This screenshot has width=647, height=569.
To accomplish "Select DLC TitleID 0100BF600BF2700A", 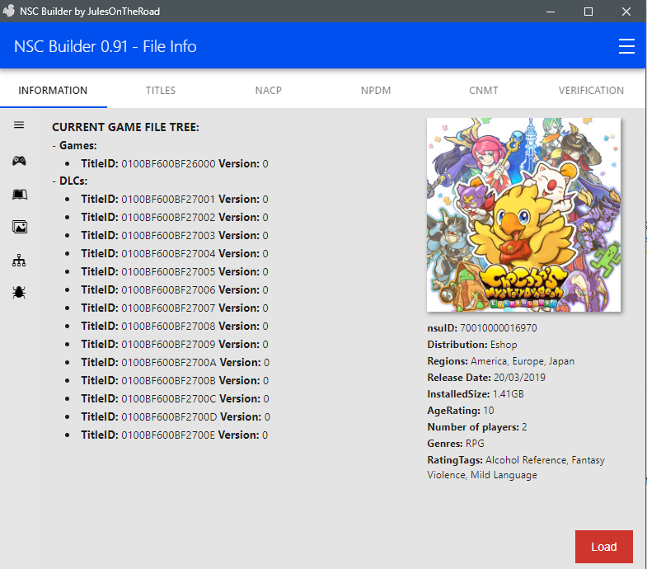I will click(176, 363).
